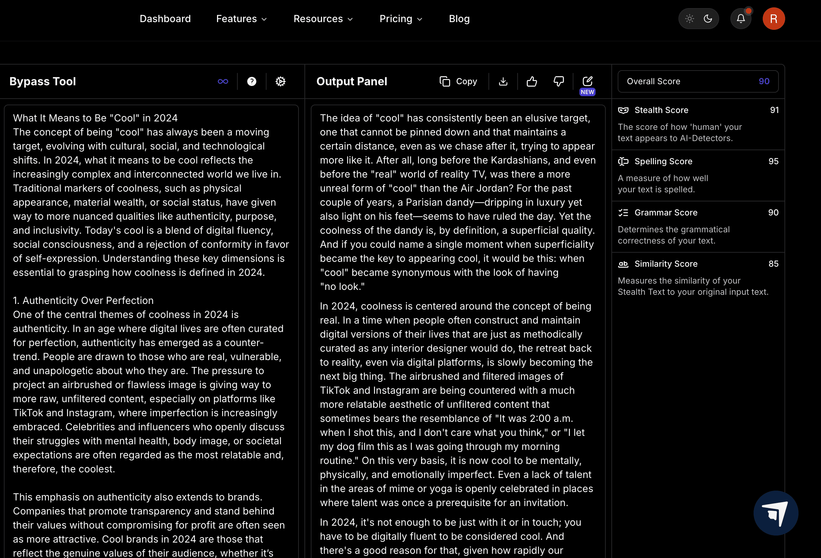821x558 pixels.
Task: Open the chat support bubble
Action: (776, 513)
